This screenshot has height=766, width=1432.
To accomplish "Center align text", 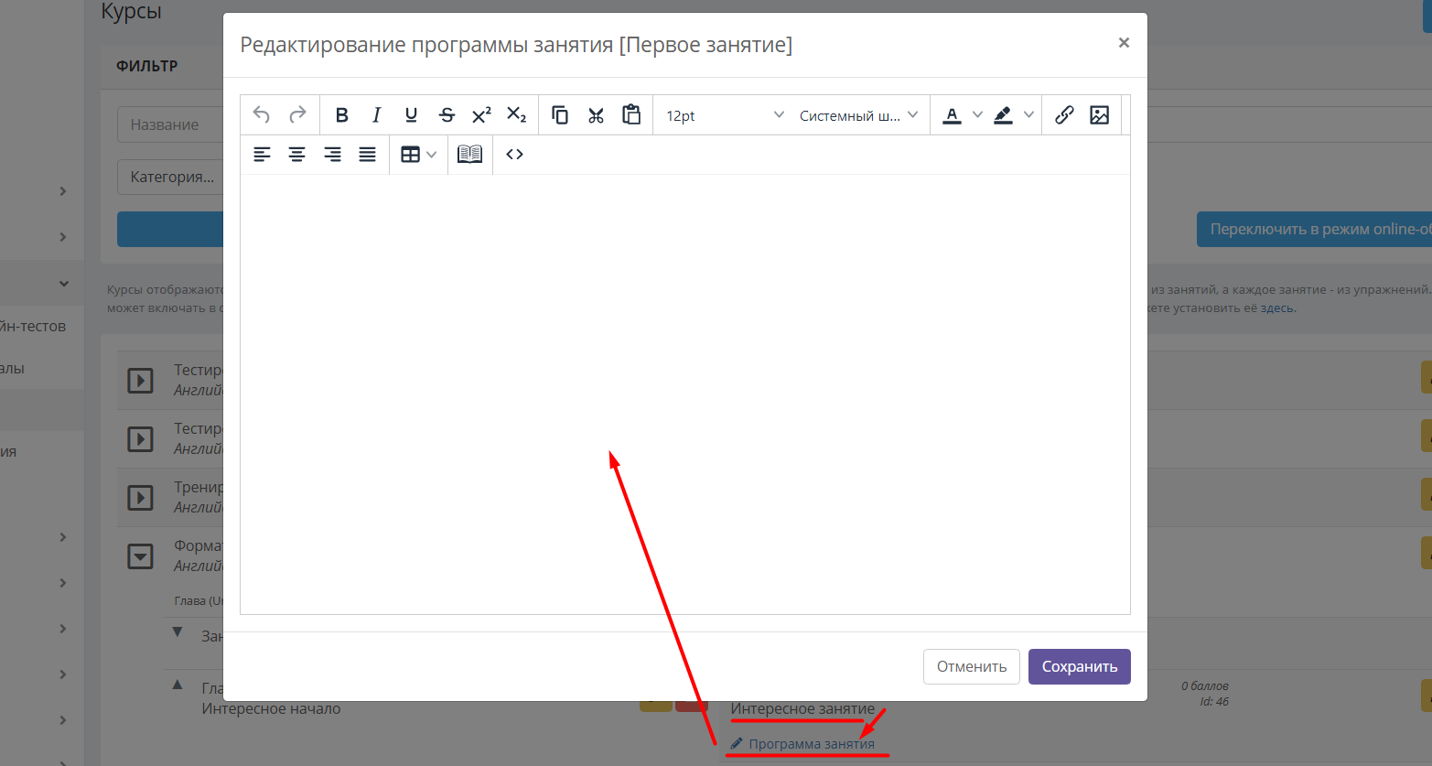I will (296, 154).
